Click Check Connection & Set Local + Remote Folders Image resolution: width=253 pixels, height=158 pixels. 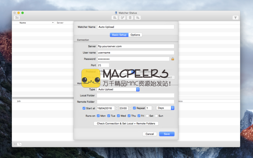click(x=126, y=123)
